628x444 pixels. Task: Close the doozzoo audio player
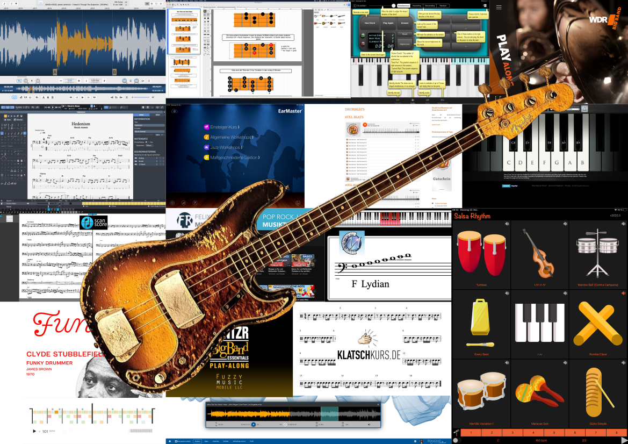click(378, 405)
